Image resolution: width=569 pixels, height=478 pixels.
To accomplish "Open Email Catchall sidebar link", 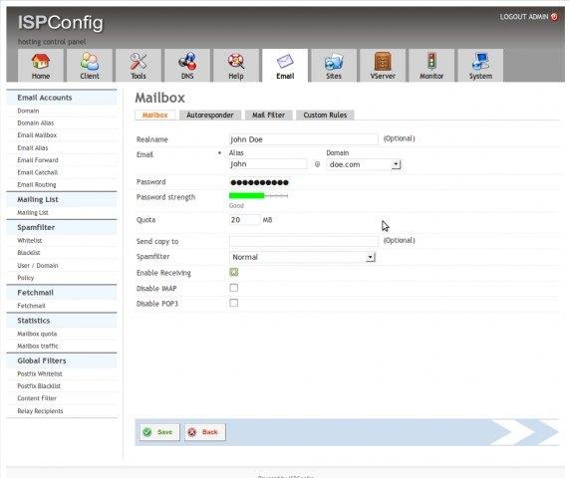I will tap(38, 172).
